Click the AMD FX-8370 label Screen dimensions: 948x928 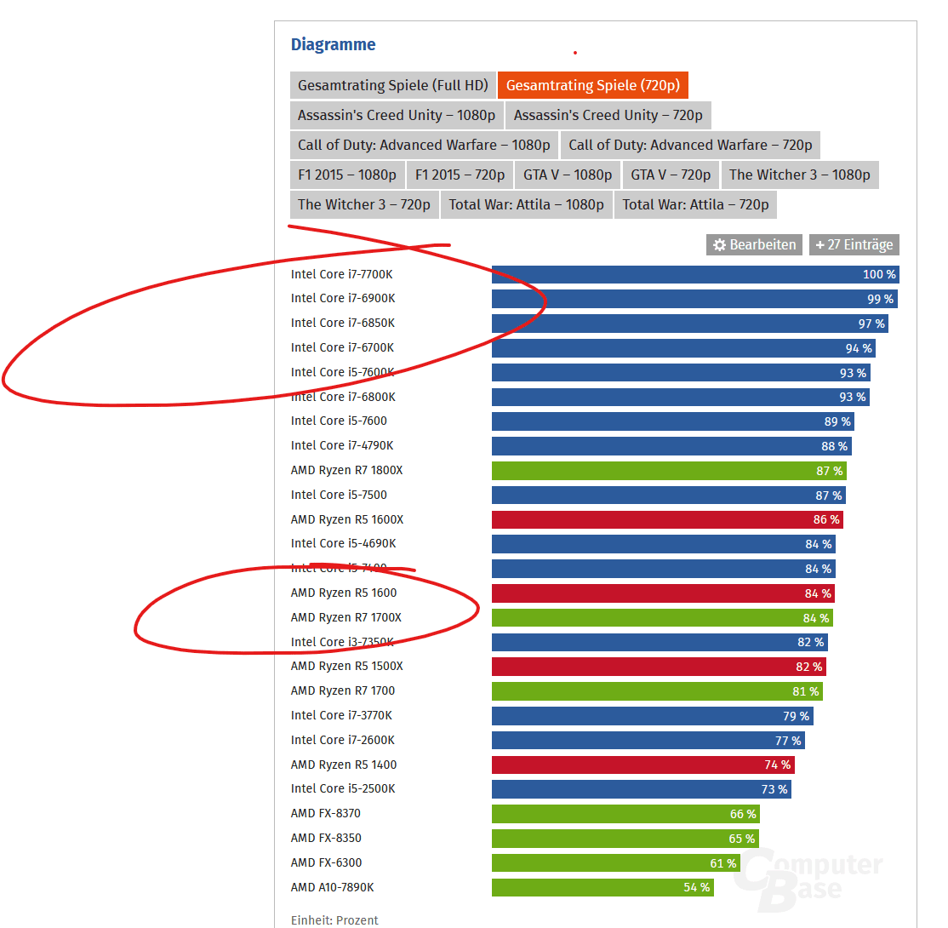(x=325, y=814)
